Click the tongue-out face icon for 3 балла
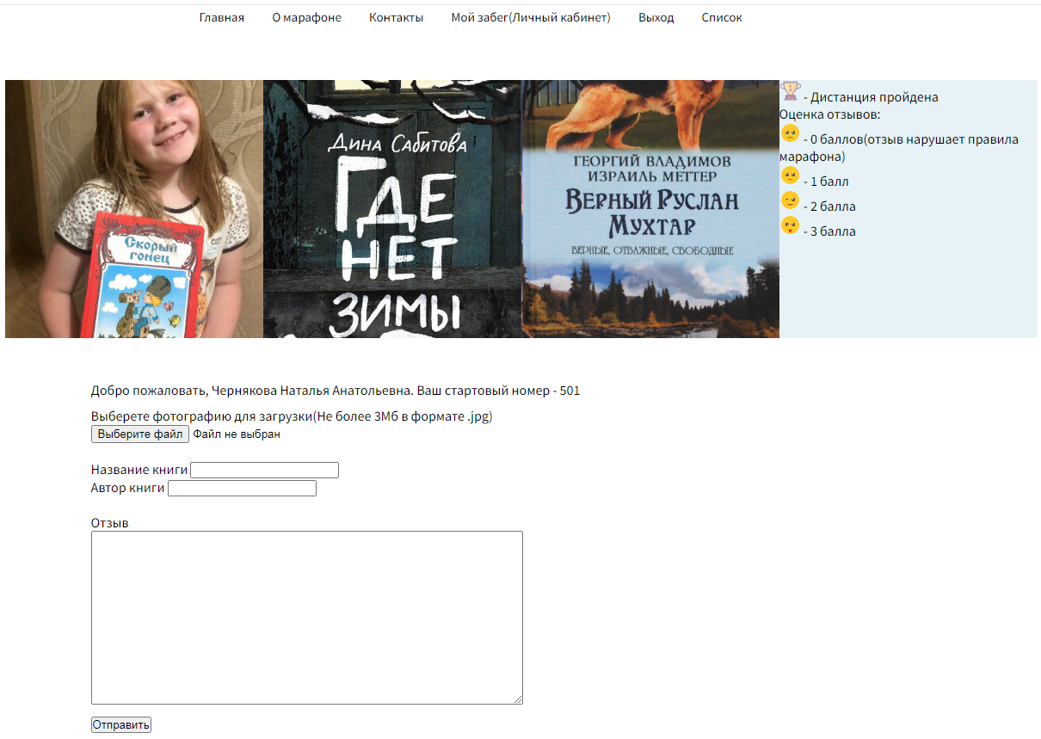This screenshot has width=1041, height=739. pyautogui.click(x=790, y=225)
